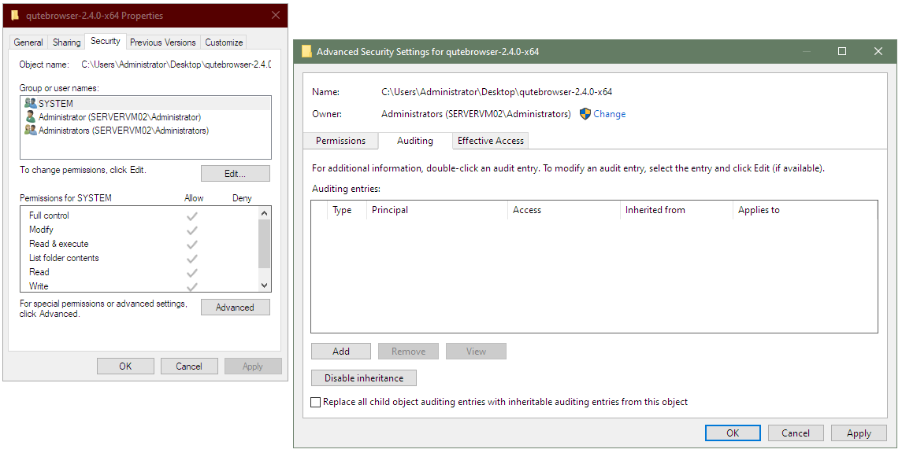902x453 pixels.
Task: Click the Disable inheritance button
Action: (x=364, y=377)
